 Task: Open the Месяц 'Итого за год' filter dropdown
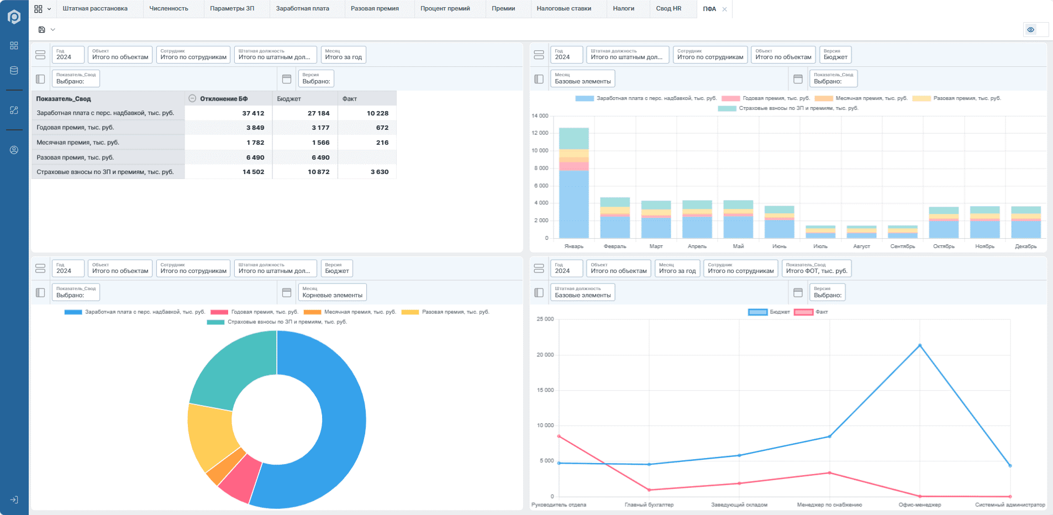(343, 55)
